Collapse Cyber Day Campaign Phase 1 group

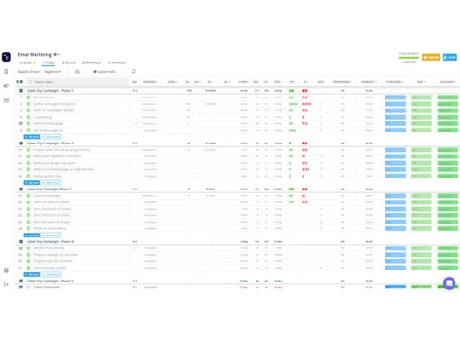21,91
